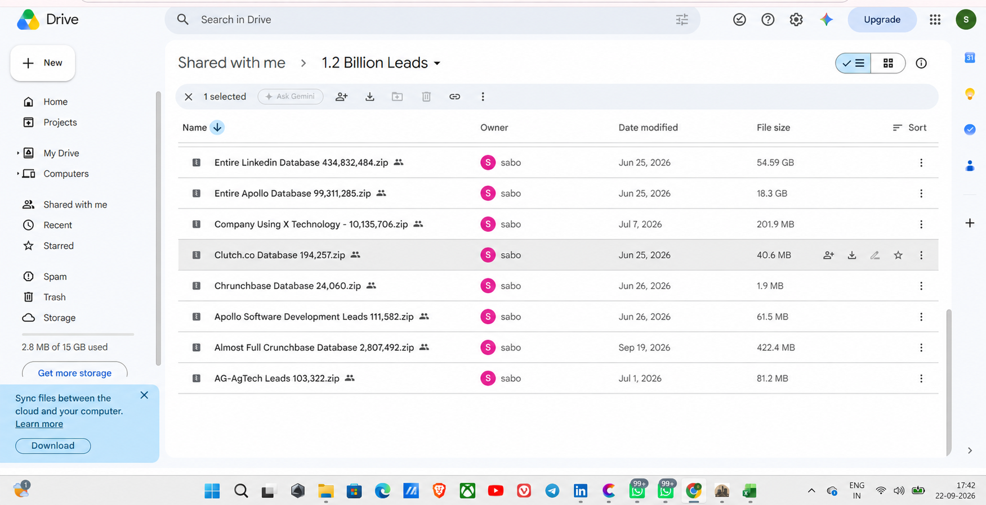Expand the My Drive tree
This screenshot has height=505, width=986.
coord(18,153)
